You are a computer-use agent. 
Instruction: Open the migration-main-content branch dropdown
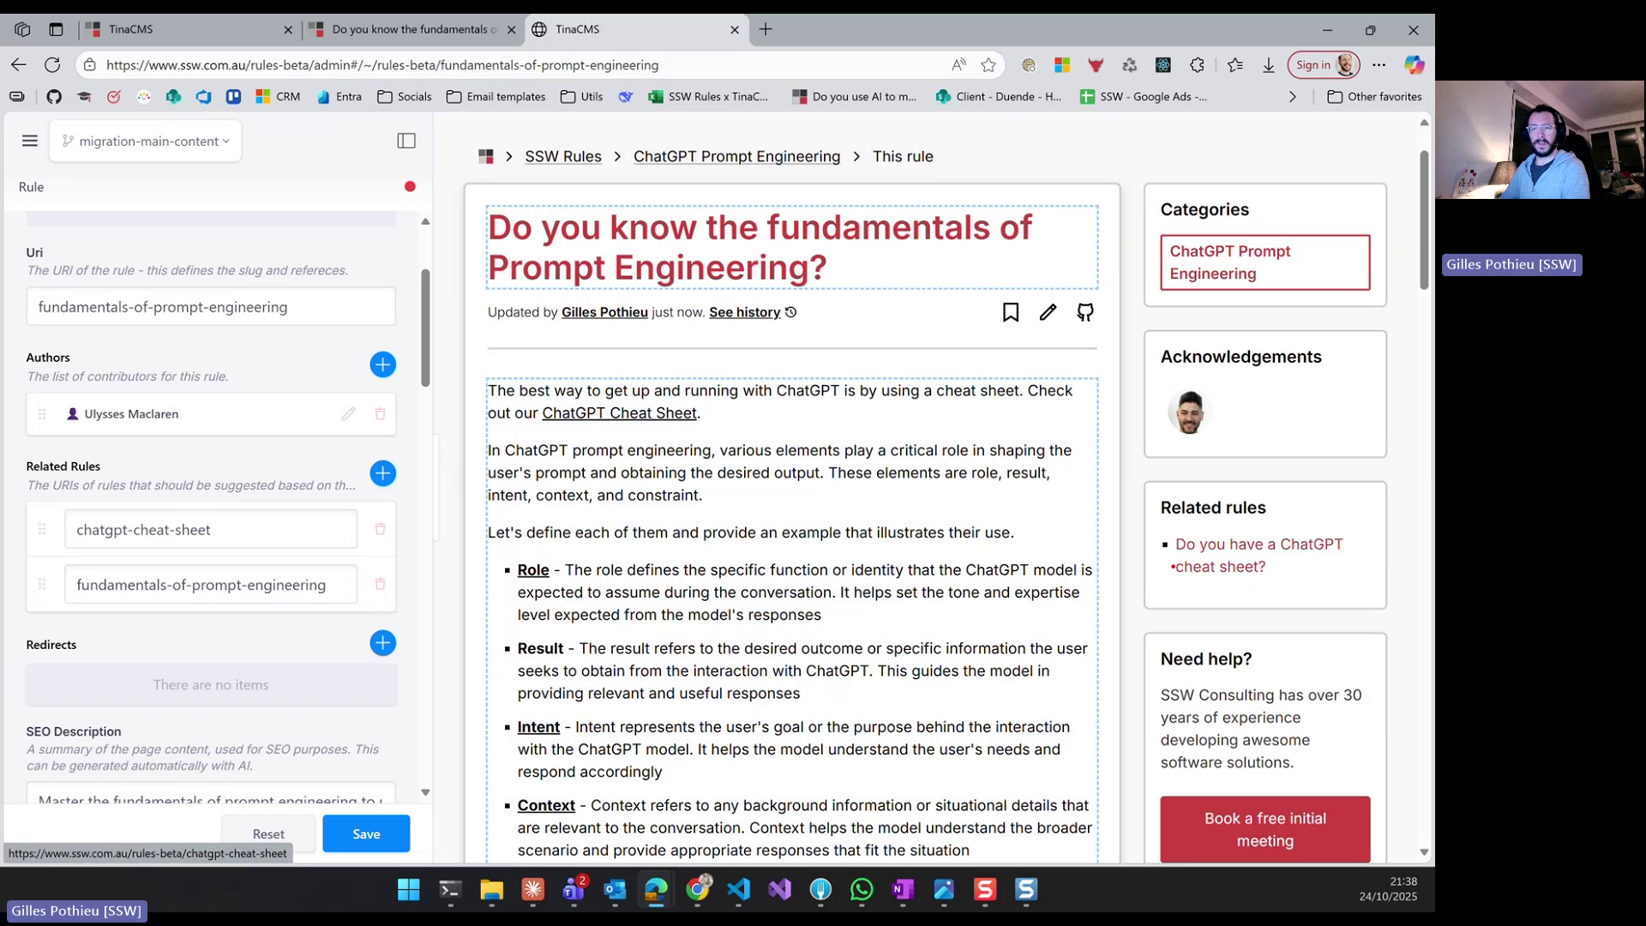146,141
